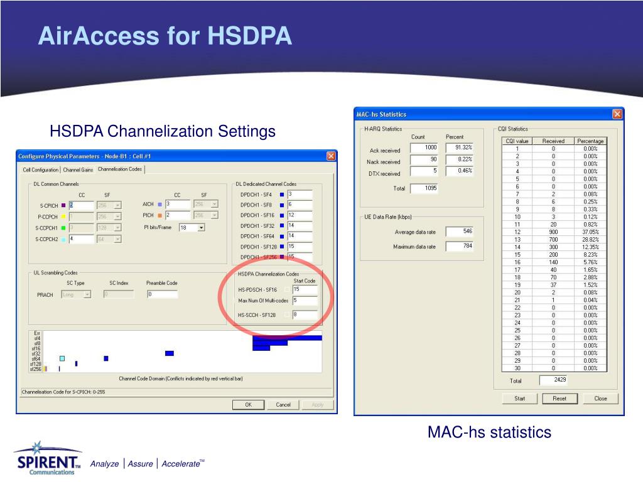This screenshot has width=643, height=482.
Task: Click the SC Index field
Action: [119, 294]
